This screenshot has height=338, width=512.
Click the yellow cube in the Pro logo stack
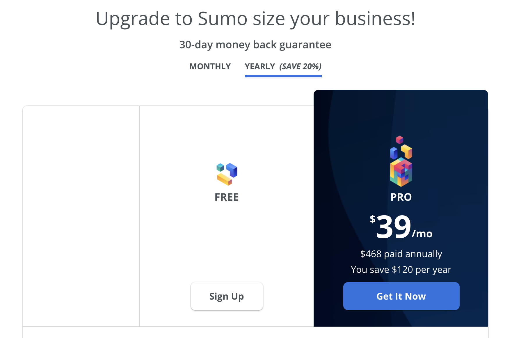click(x=406, y=151)
